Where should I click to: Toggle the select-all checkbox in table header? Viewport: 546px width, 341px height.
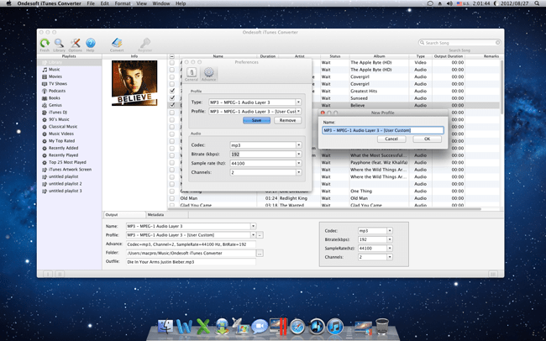tap(172, 56)
